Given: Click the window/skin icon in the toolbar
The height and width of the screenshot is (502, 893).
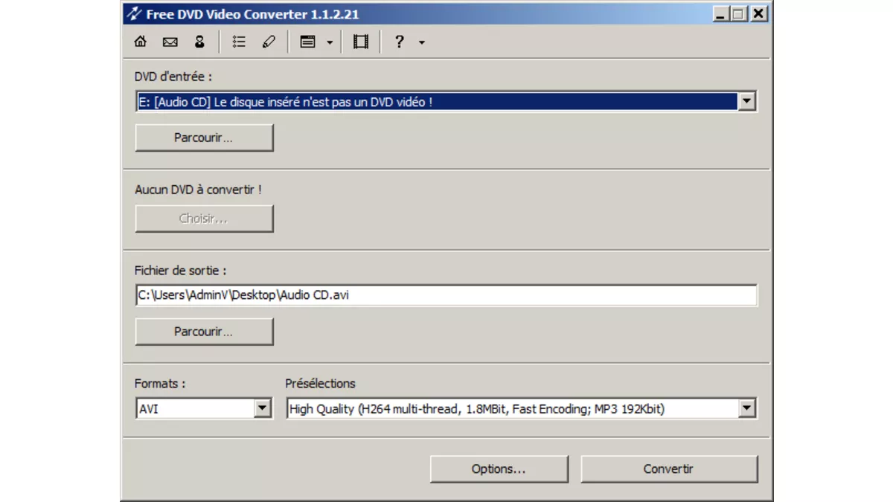Looking at the screenshot, I should (307, 42).
